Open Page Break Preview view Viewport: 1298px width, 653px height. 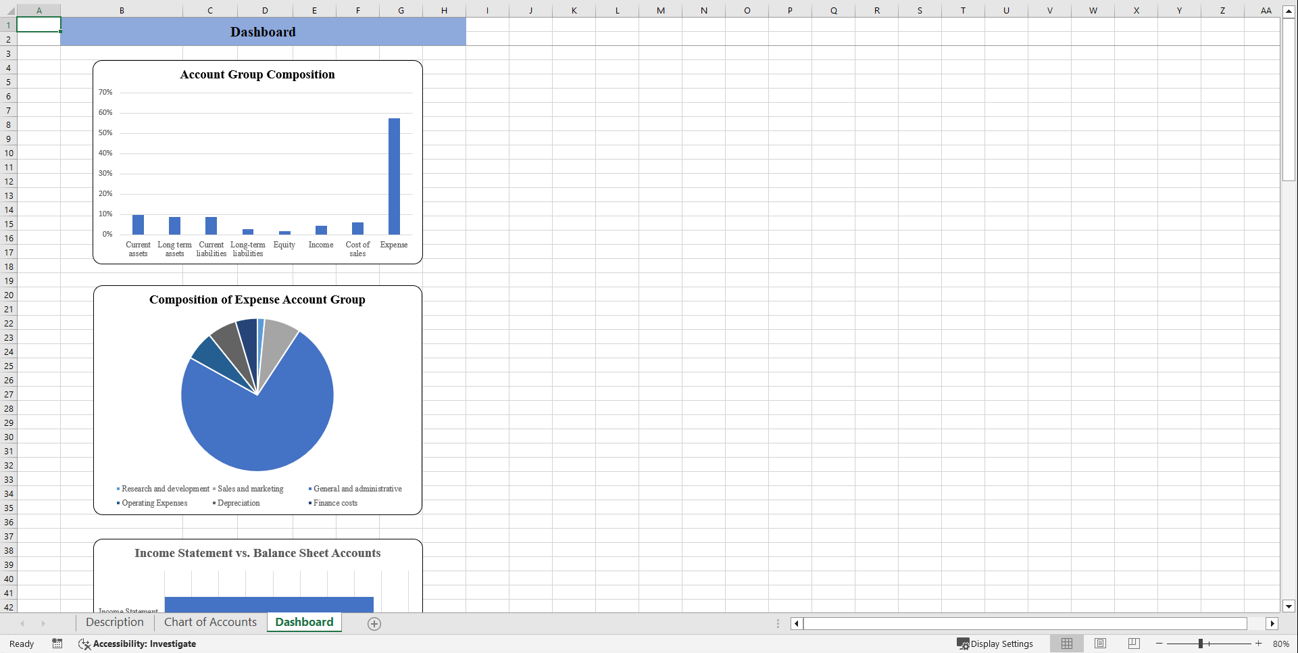(1134, 644)
